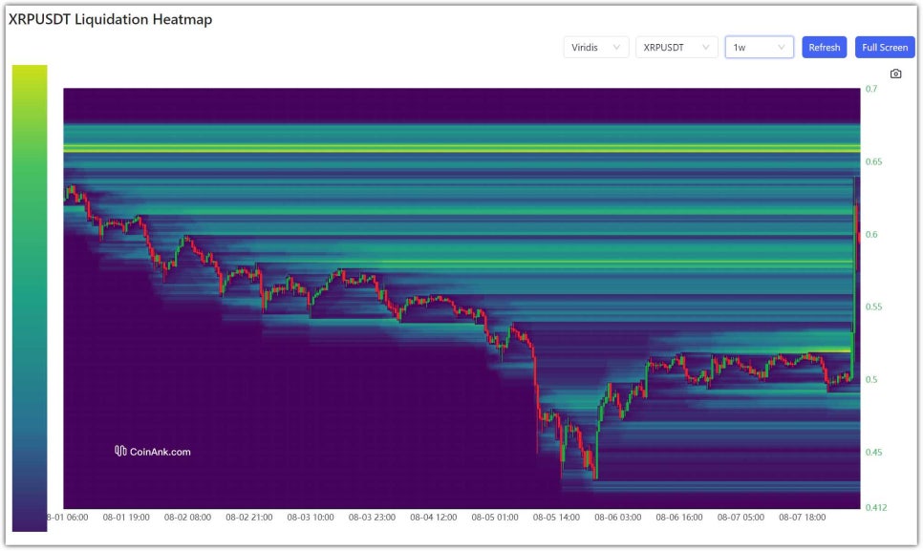This screenshot has width=923, height=551.
Task: Click the 08-04 12:00 time label
Action: pyautogui.click(x=433, y=517)
